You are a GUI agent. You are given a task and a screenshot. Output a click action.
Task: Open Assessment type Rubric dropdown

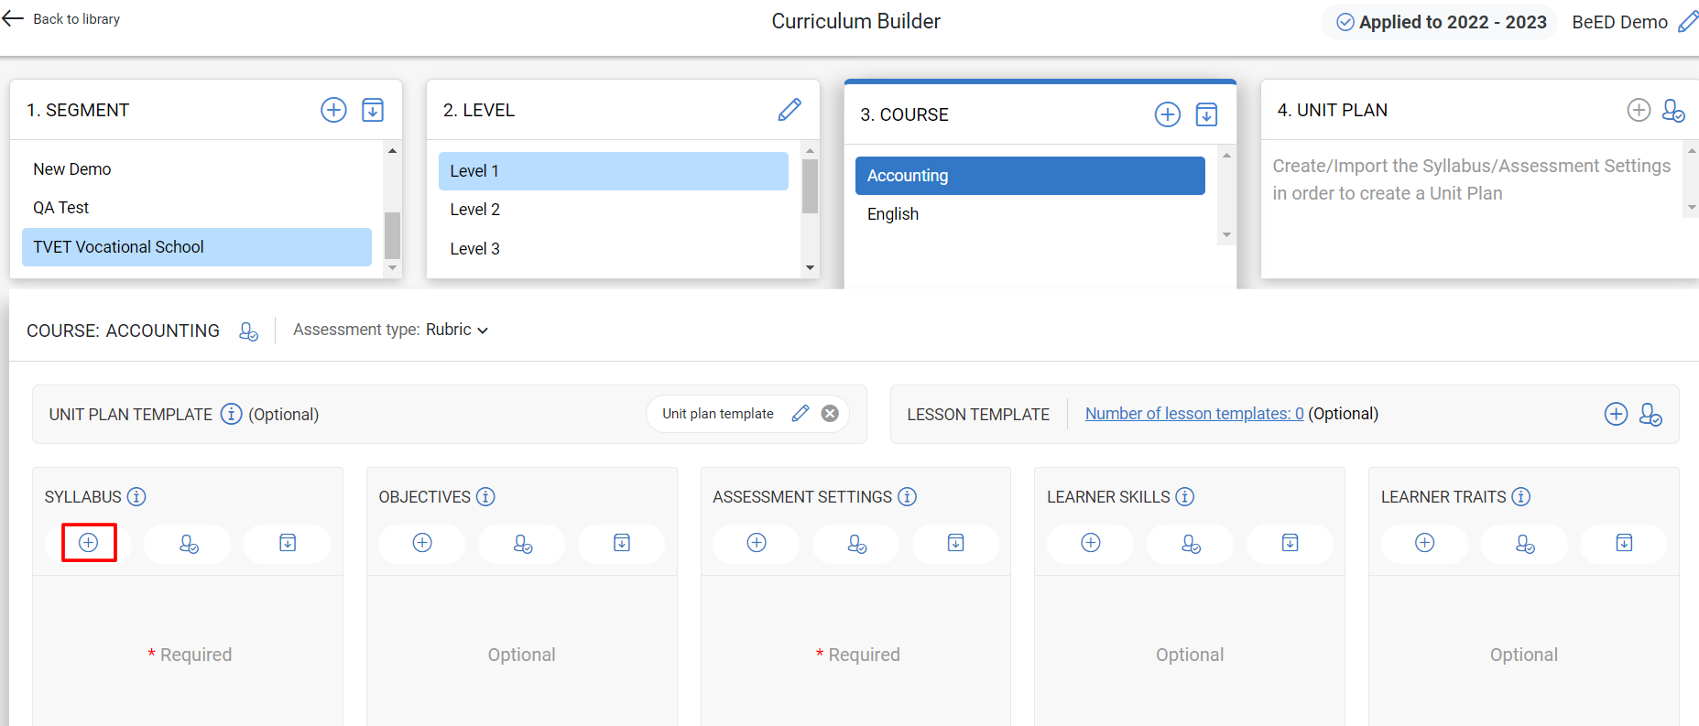pyautogui.click(x=457, y=330)
